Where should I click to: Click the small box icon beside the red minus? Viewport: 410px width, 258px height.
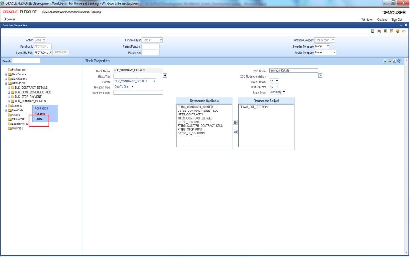coord(394,61)
